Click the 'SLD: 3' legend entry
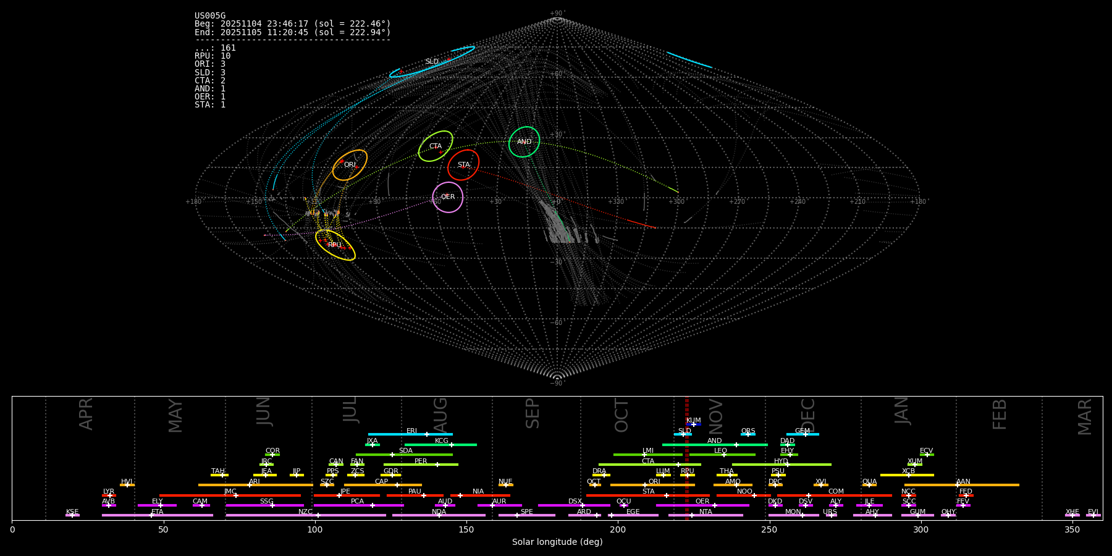The height and width of the screenshot is (556, 1112). pos(210,72)
